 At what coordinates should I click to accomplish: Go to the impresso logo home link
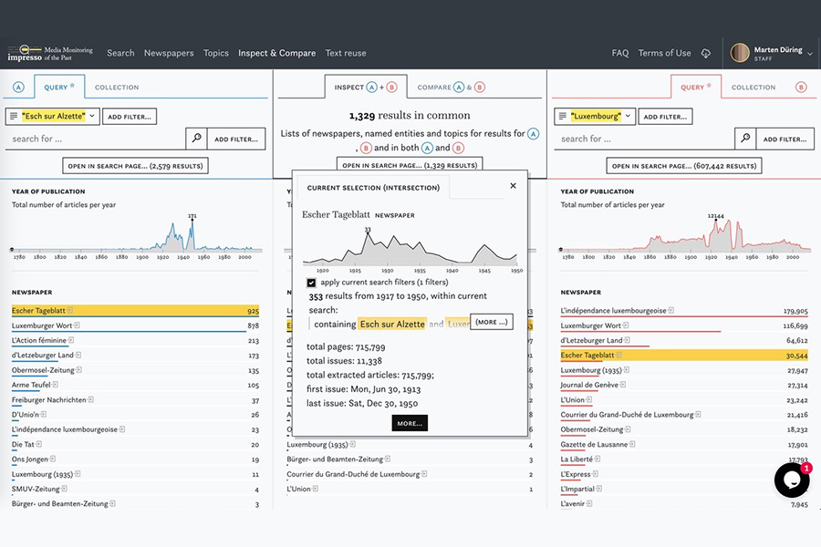50,53
